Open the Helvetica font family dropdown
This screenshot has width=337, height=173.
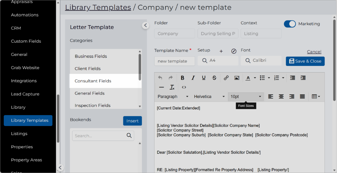[x=209, y=97]
